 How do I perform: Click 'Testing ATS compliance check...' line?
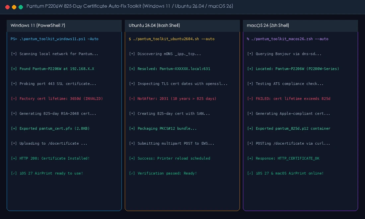pyautogui.click(x=285, y=84)
